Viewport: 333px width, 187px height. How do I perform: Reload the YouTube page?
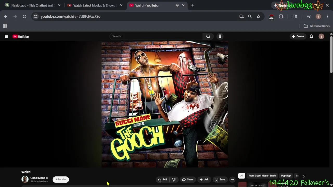(24, 16)
